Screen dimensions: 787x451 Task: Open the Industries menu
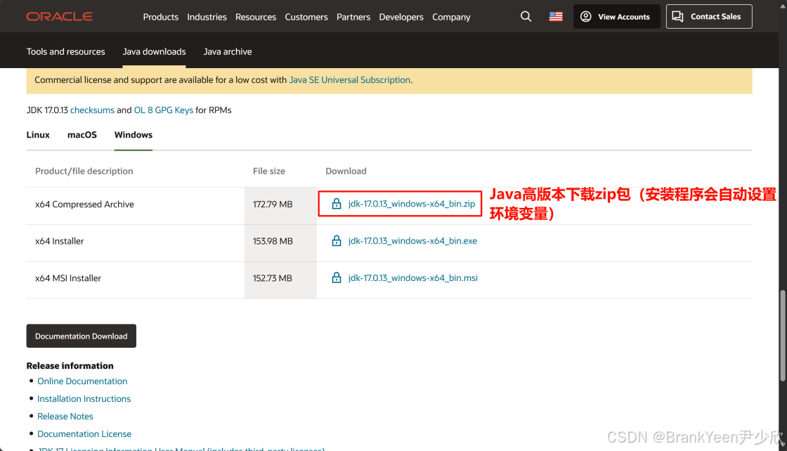[x=207, y=17]
